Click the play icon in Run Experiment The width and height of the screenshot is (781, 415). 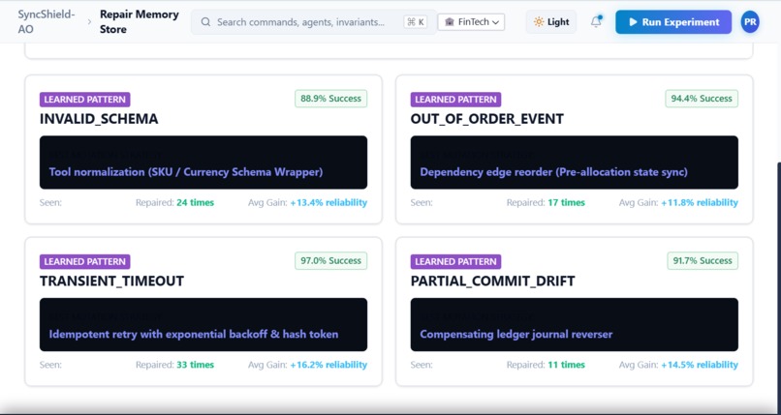[633, 22]
